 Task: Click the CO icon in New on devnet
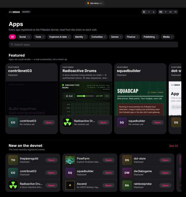tap(13, 173)
